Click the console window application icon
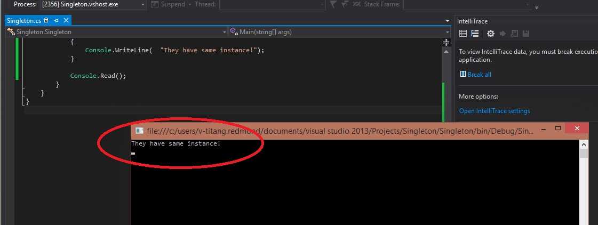The height and width of the screenshot is (225, 598). (140, 131)
